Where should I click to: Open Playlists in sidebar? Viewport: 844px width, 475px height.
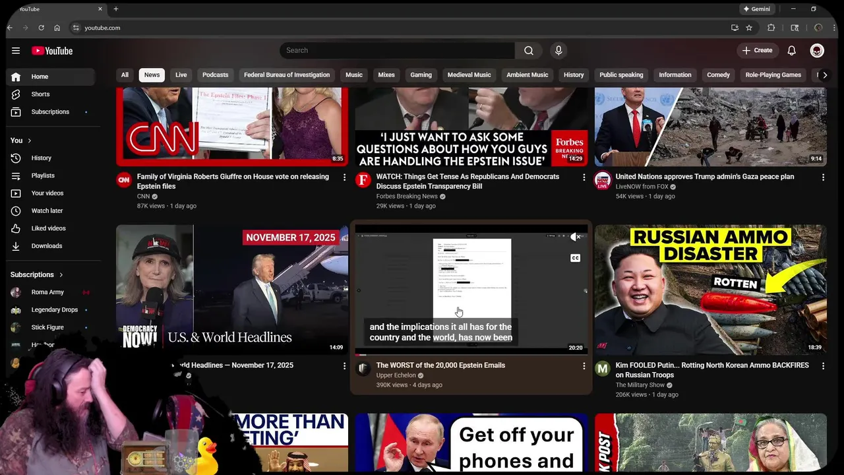(x=50, y=175)
